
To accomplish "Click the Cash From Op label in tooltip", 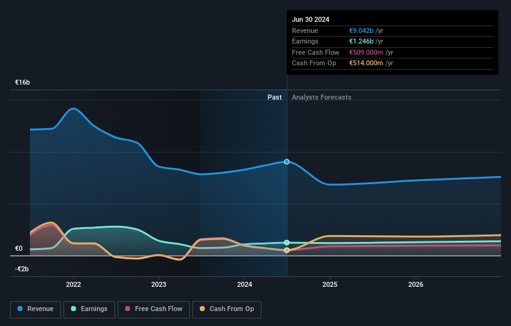I will pyautogui.click(x=314, y=63).
